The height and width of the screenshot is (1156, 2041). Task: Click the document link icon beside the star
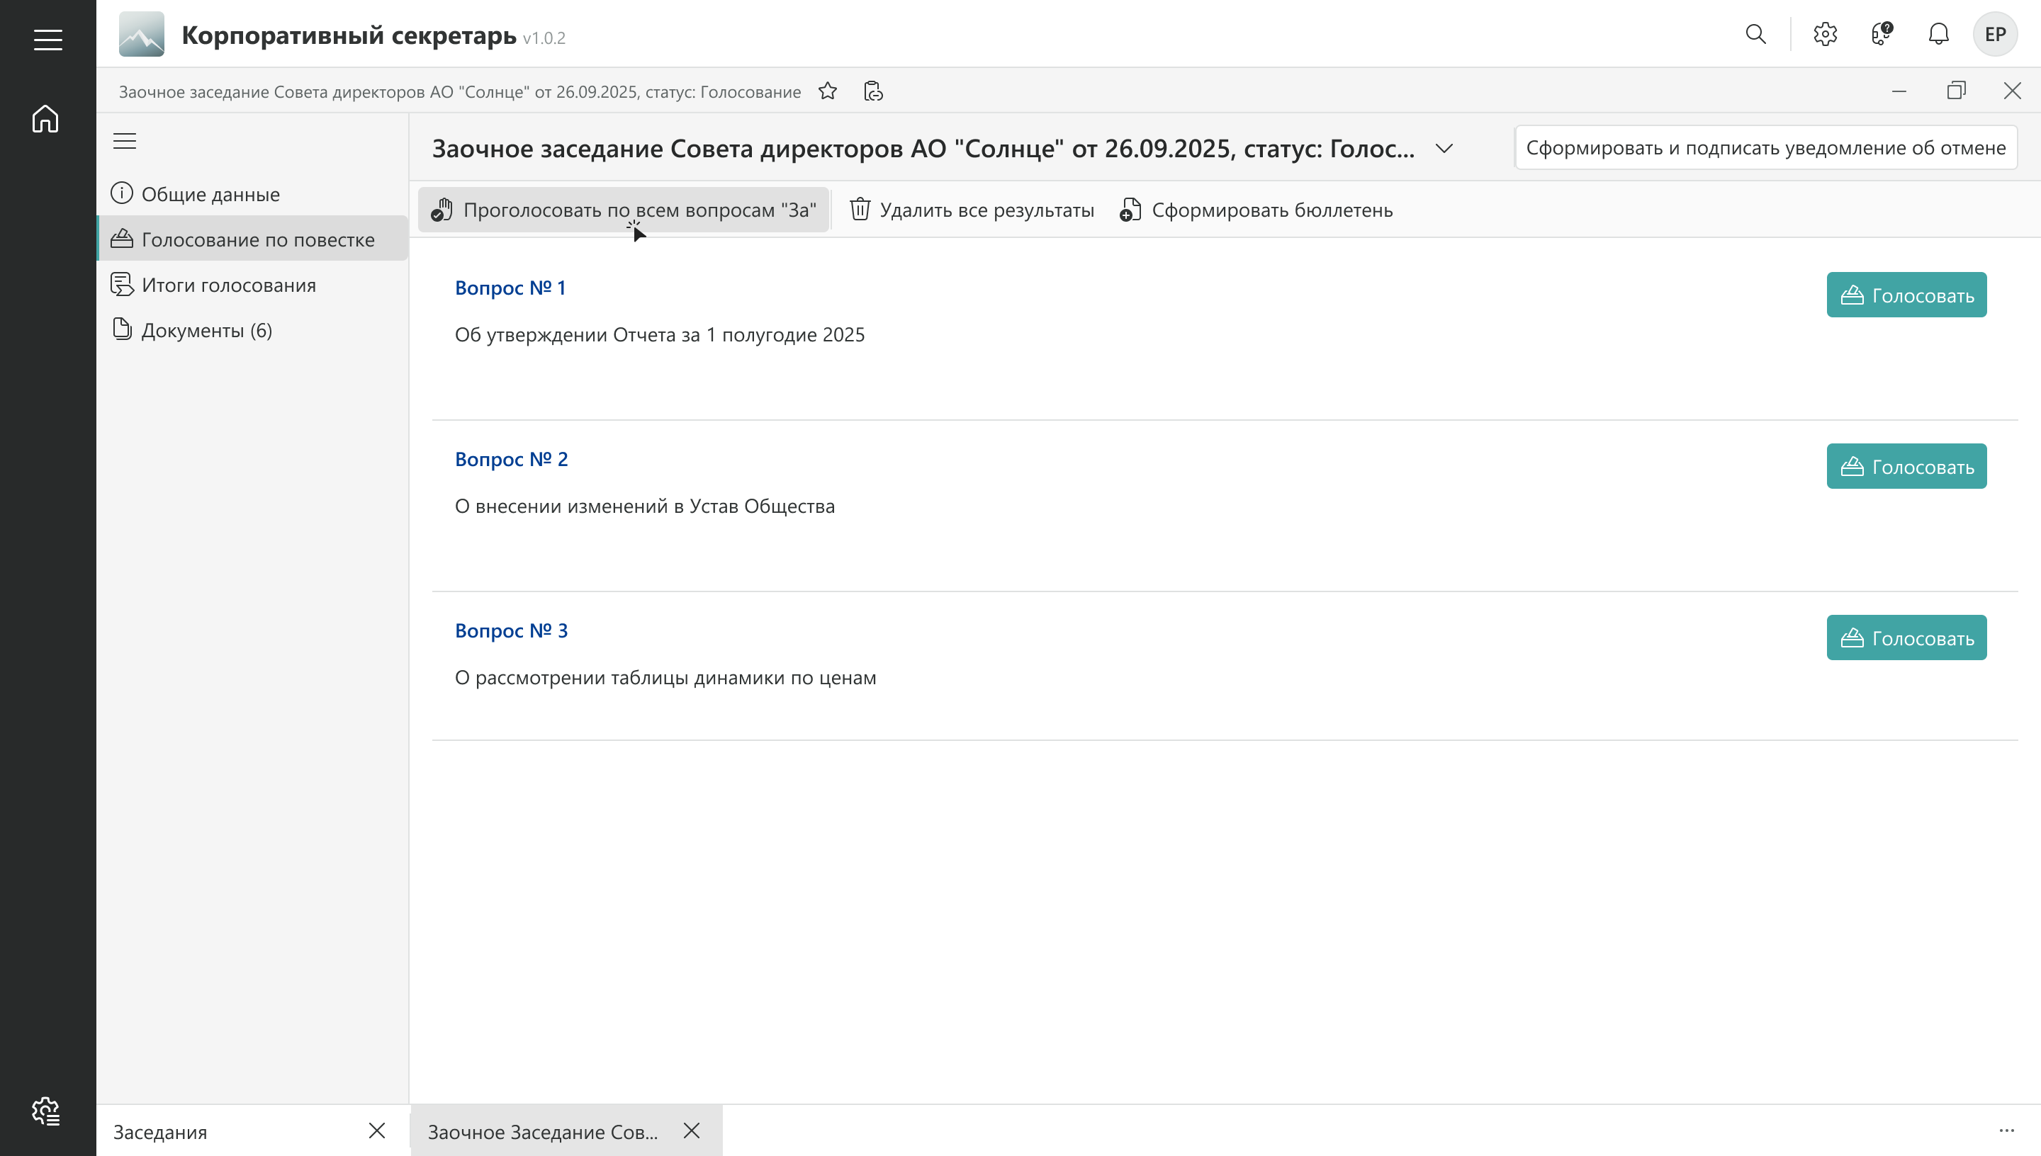[873, 91]
